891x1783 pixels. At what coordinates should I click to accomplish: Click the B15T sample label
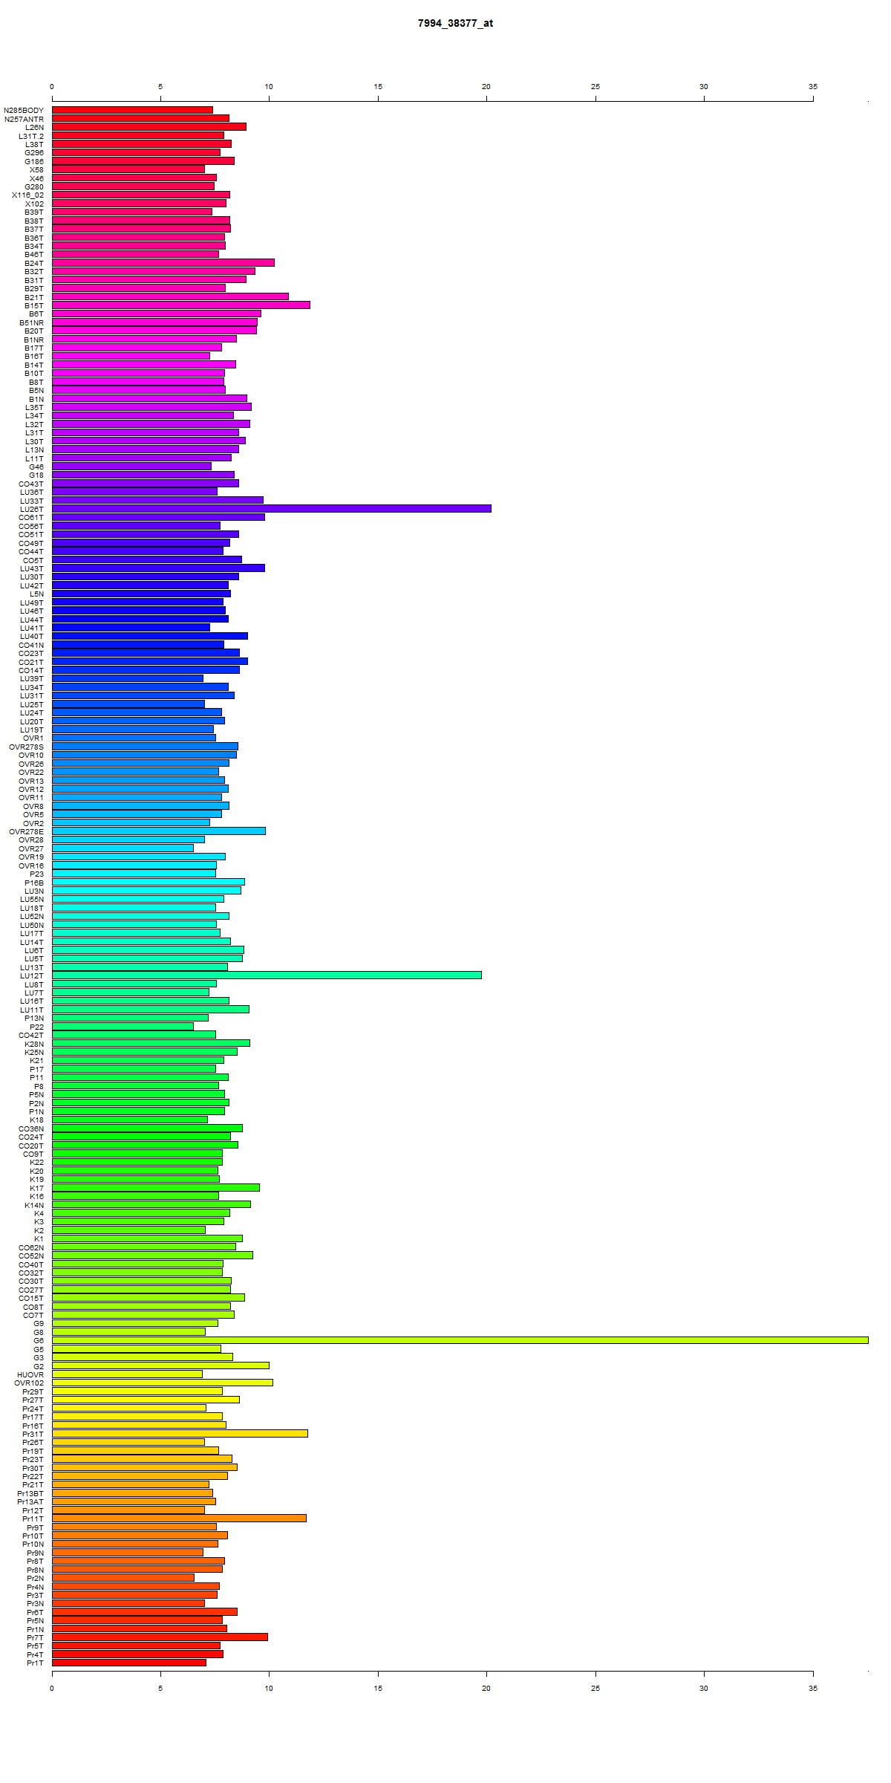click(34, 305)
